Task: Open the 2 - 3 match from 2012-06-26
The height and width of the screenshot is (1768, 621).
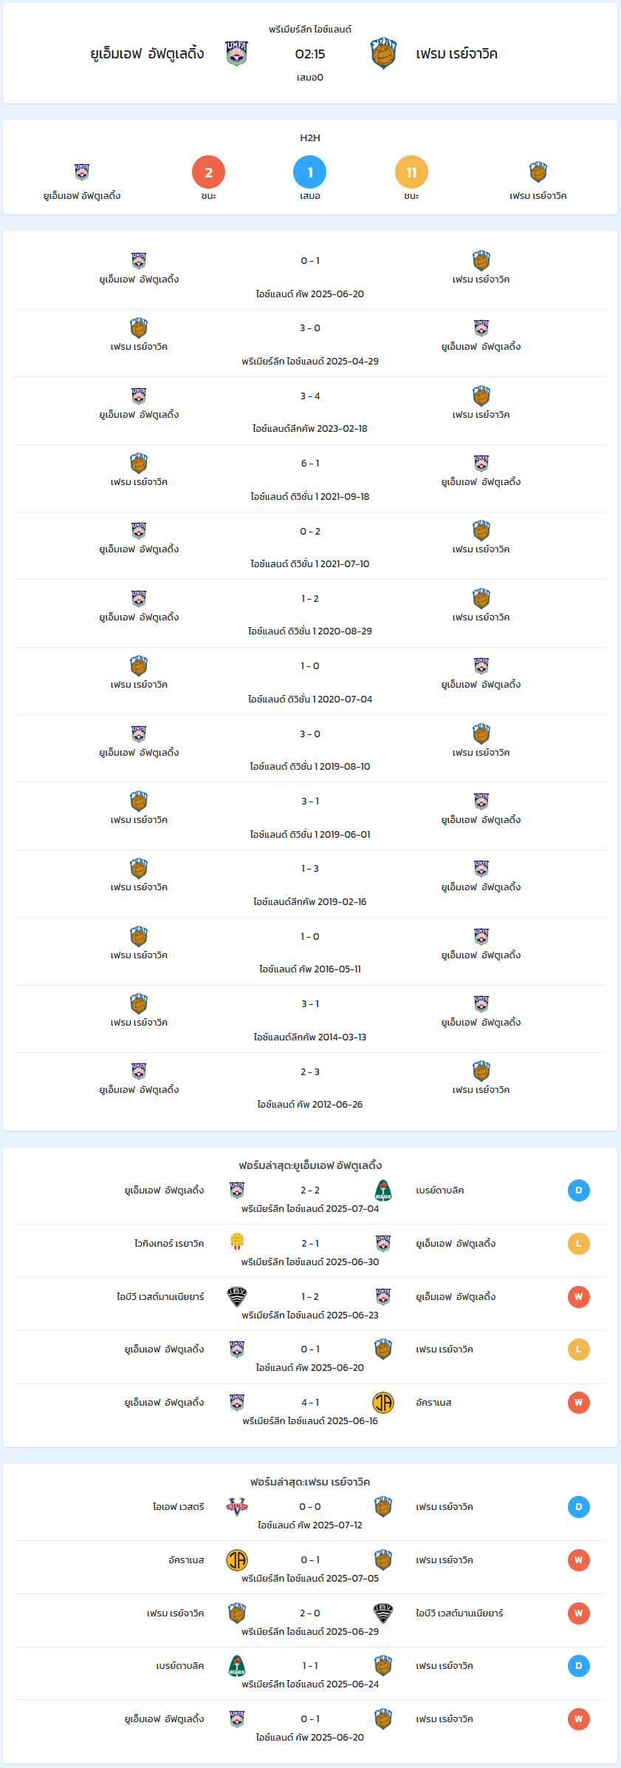Action: (310, 1087)
